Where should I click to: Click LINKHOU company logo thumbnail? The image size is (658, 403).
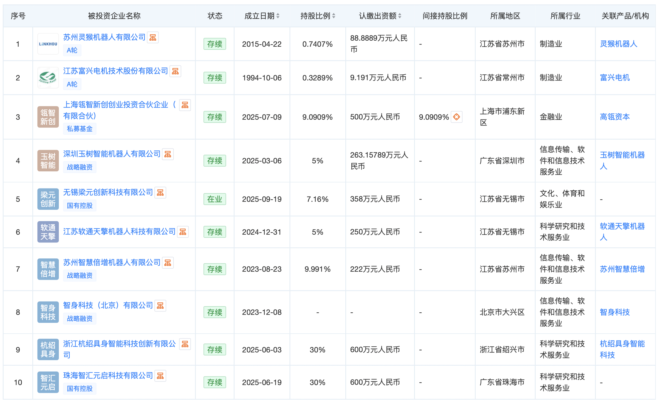[x=48, y=44]
